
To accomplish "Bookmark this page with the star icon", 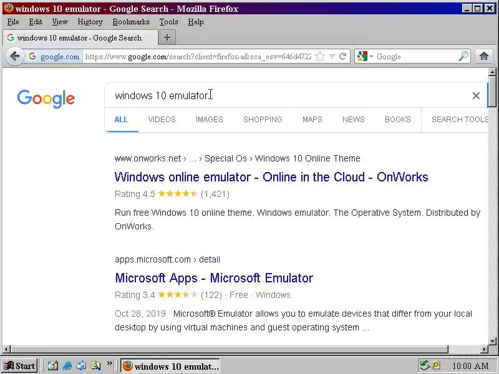I will [x=320, y=57].
